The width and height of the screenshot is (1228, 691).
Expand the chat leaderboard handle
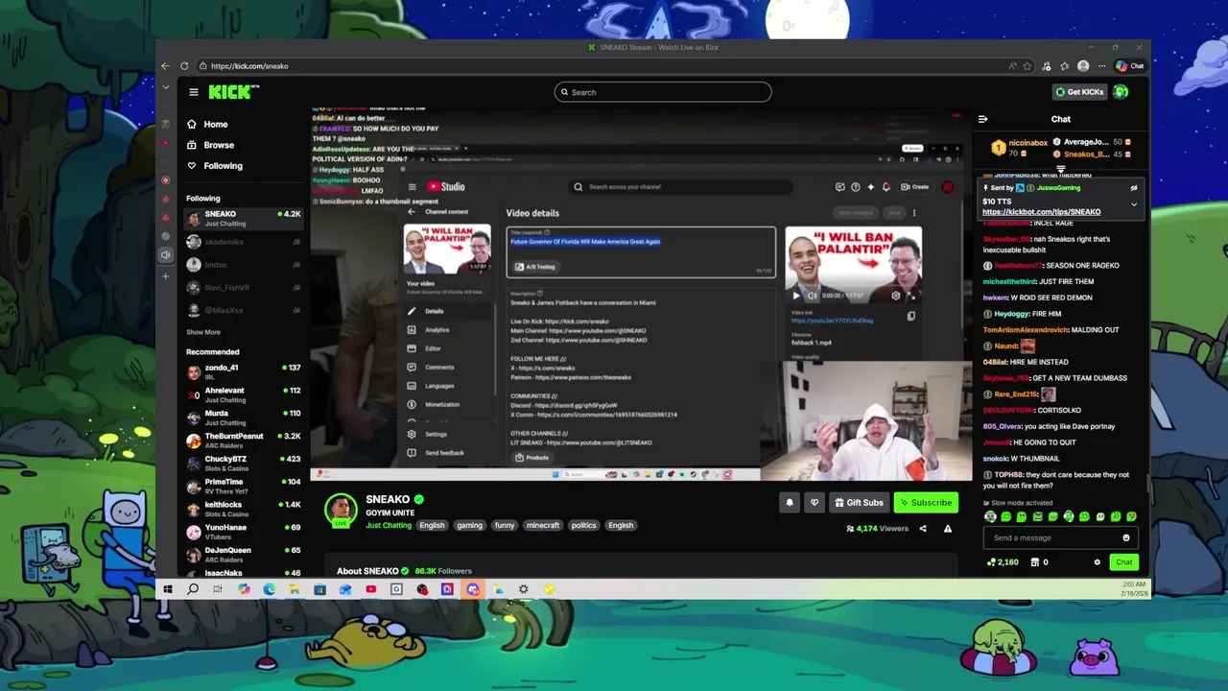coord(1061,169)
